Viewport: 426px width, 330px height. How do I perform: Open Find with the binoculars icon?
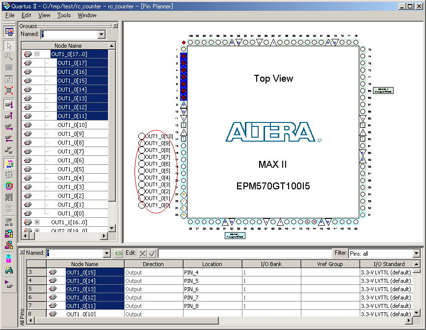click(x=9, y=270)
